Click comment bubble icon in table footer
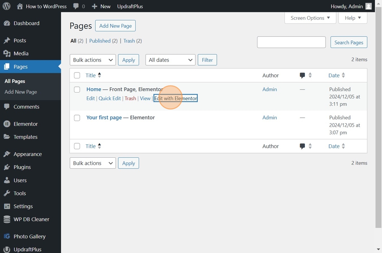The height and width of the screenshot is (253, 382). [x=302, y=146]
